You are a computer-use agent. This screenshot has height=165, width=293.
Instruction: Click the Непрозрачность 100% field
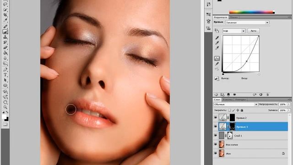coord(282,104)
